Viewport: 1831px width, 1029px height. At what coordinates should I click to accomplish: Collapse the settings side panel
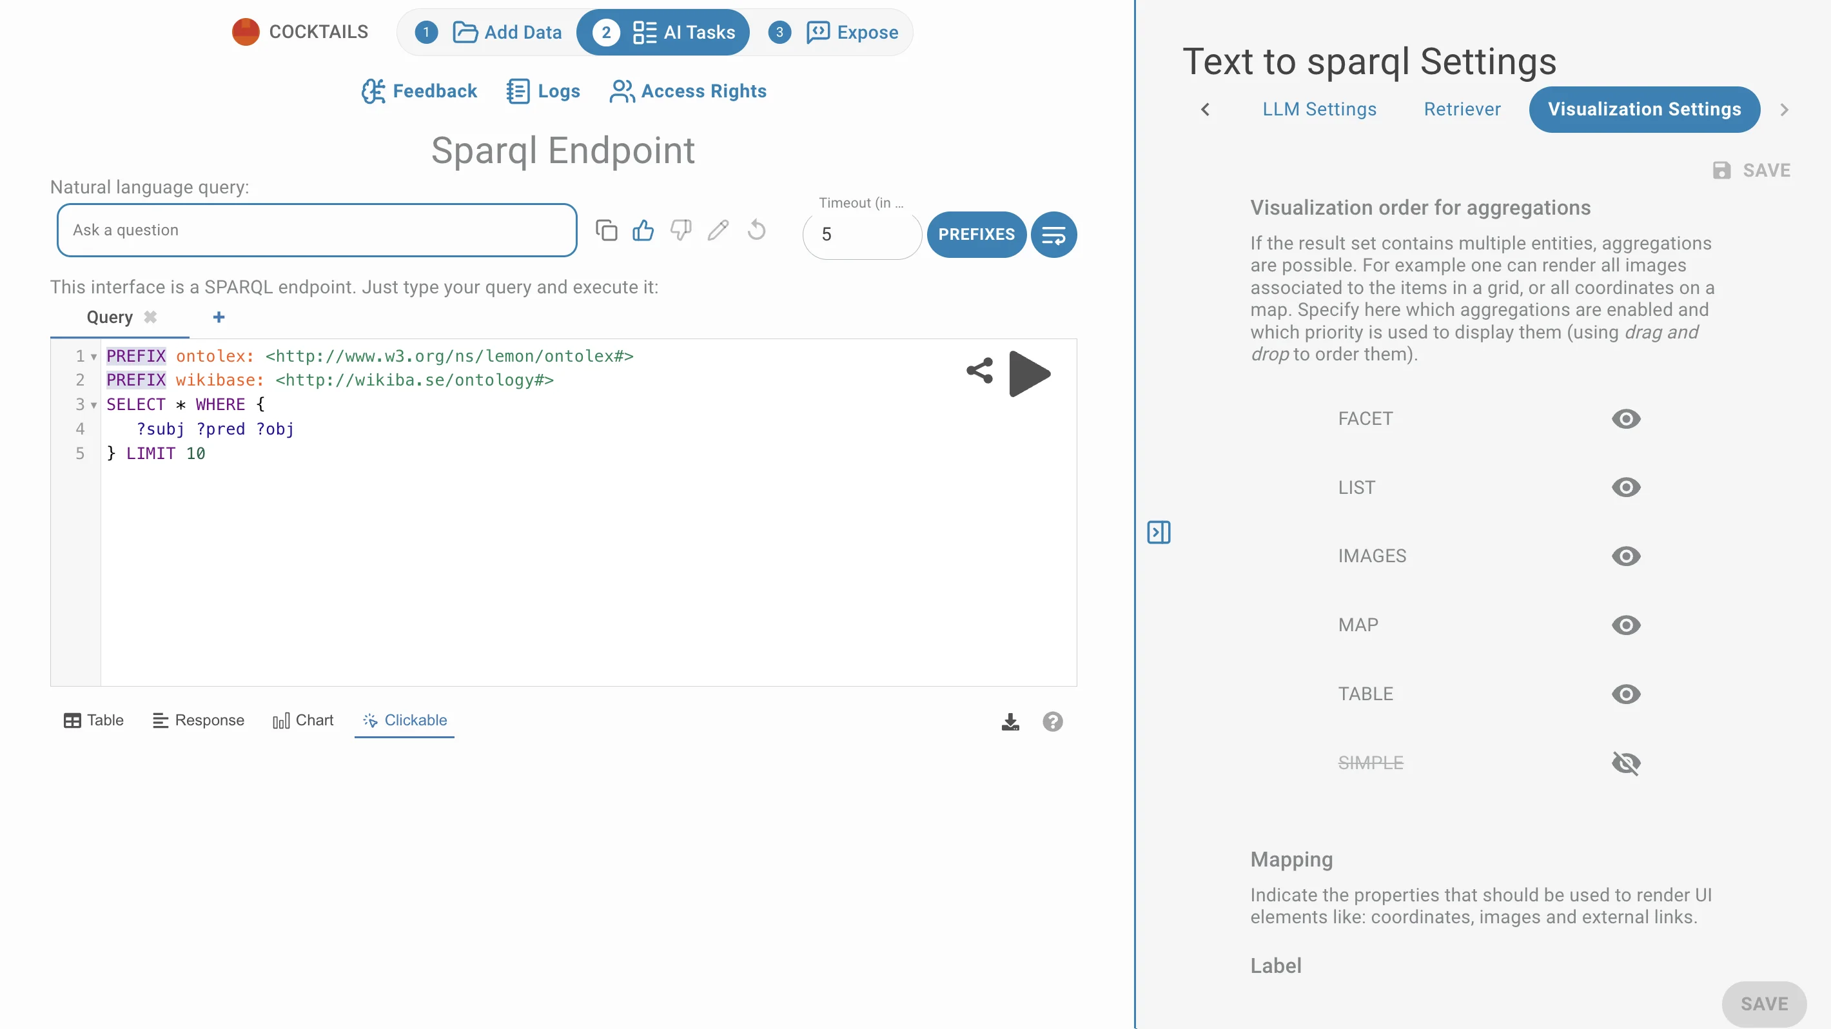pos(1159,533)
